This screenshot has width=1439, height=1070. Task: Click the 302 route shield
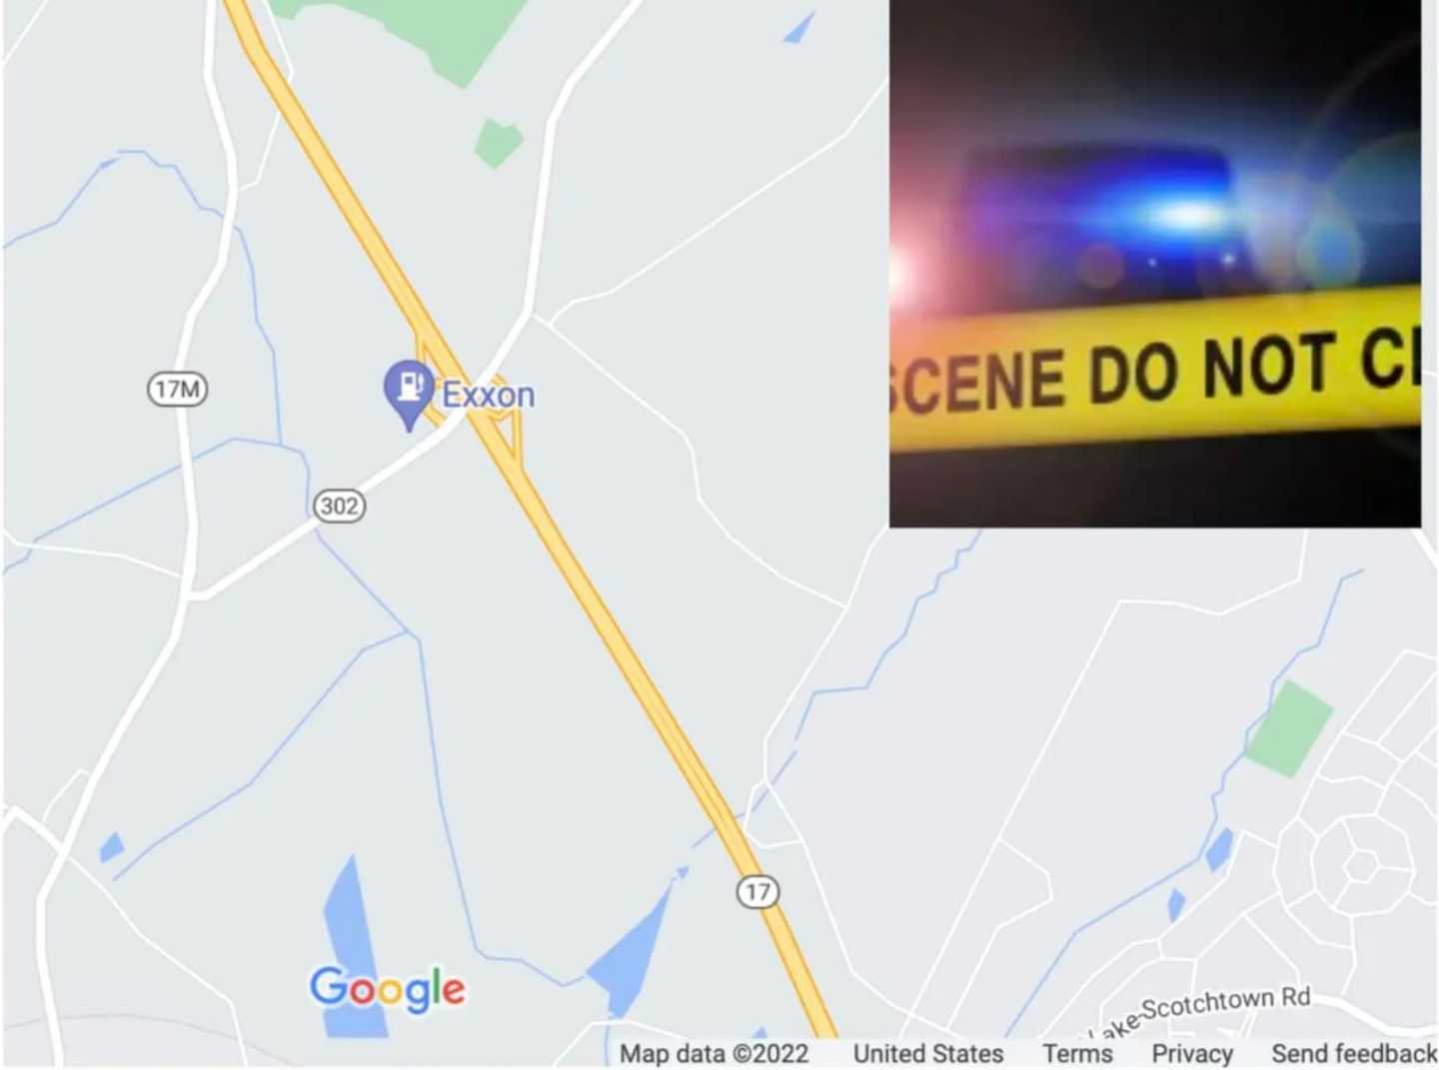[339, 506]
